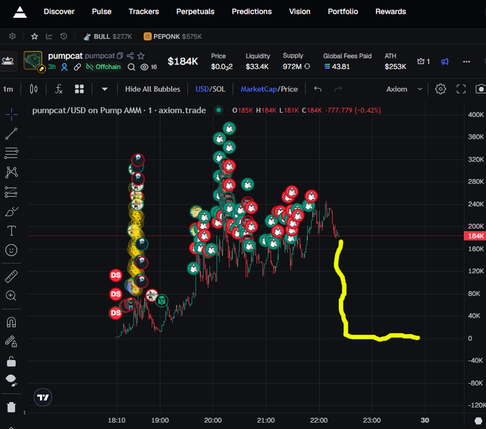The image size is (486, 429).
Task: Click the Offchain badge
Action: coord(103,67)
